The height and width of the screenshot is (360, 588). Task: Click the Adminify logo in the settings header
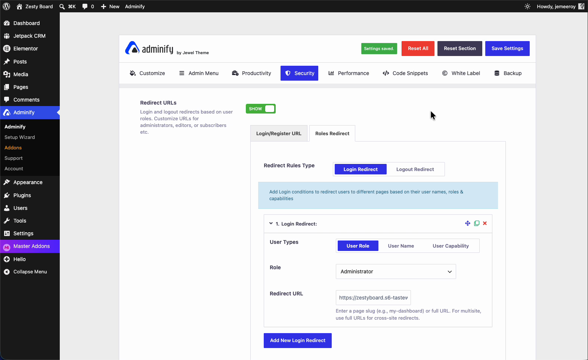pos(149,48)
